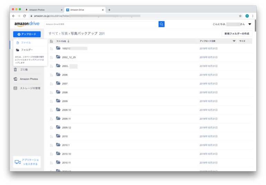The height and width of the screenshot is (185, 266).
Task: Click the blue アップロード button
Action: pyautogui.click(x=27, y=34)
